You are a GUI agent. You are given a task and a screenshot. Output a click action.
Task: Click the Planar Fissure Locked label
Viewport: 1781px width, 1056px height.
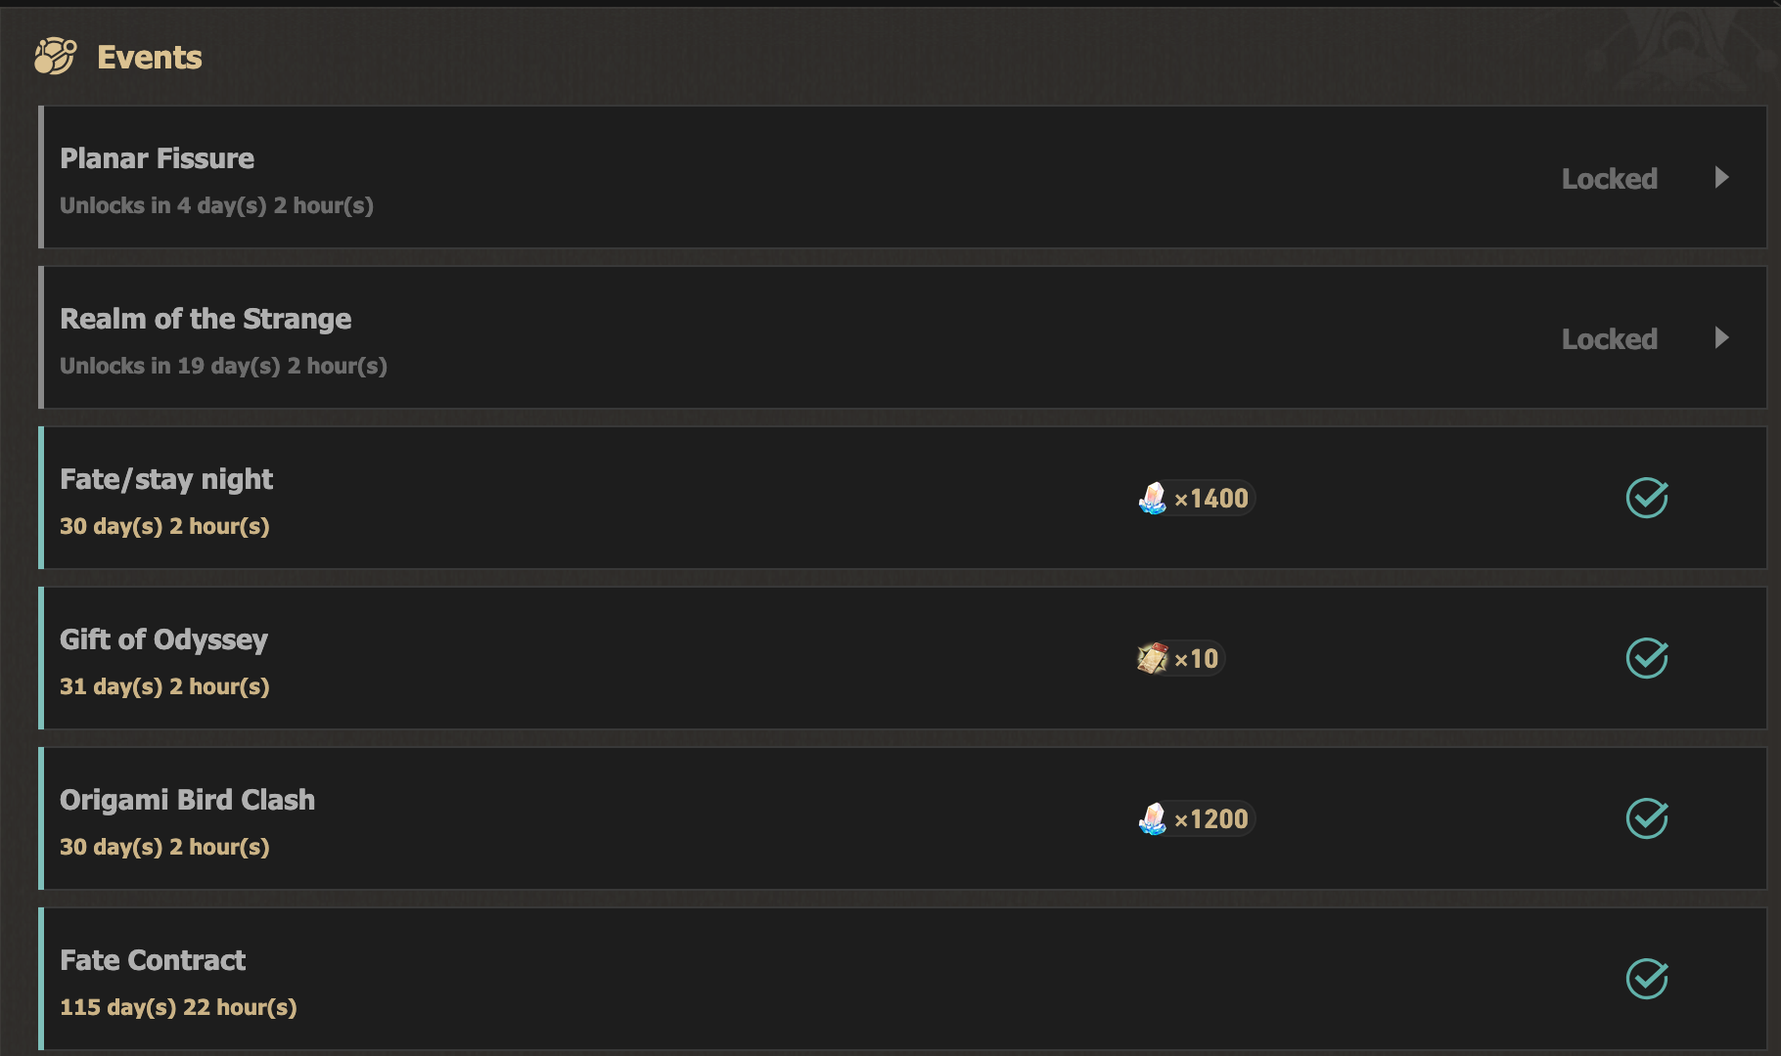coord(1609,179)
